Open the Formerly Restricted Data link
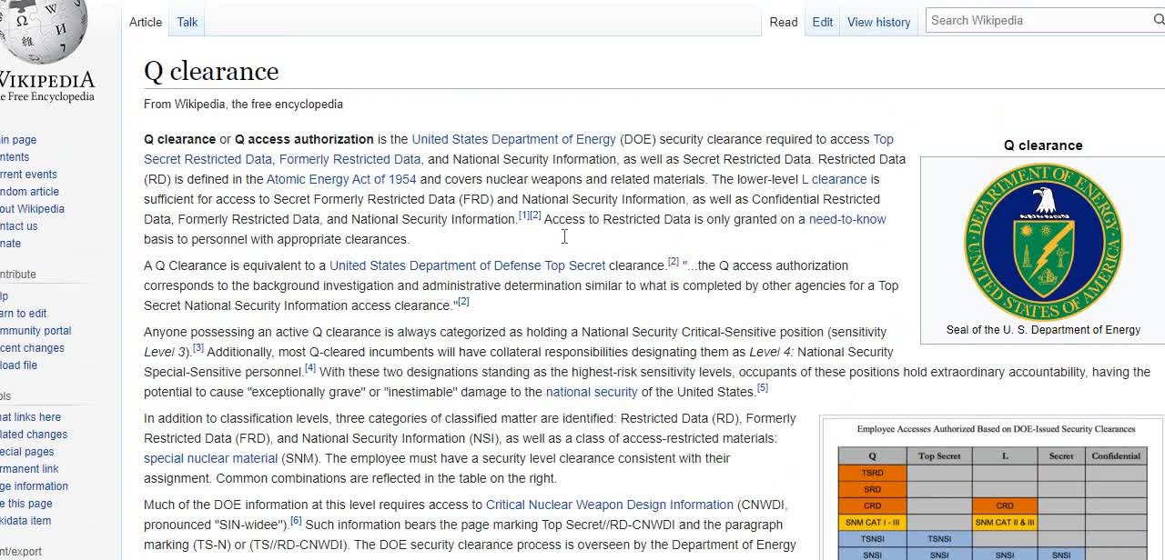 (x=350, y=159)
